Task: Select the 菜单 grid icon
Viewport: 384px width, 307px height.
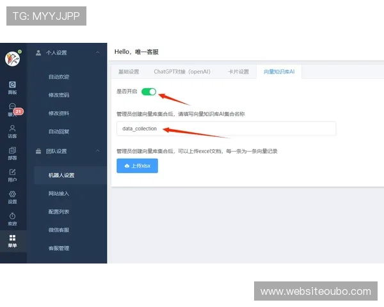Action: [13, 241]
